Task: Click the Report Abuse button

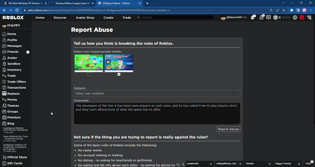Action: (229, 129)
